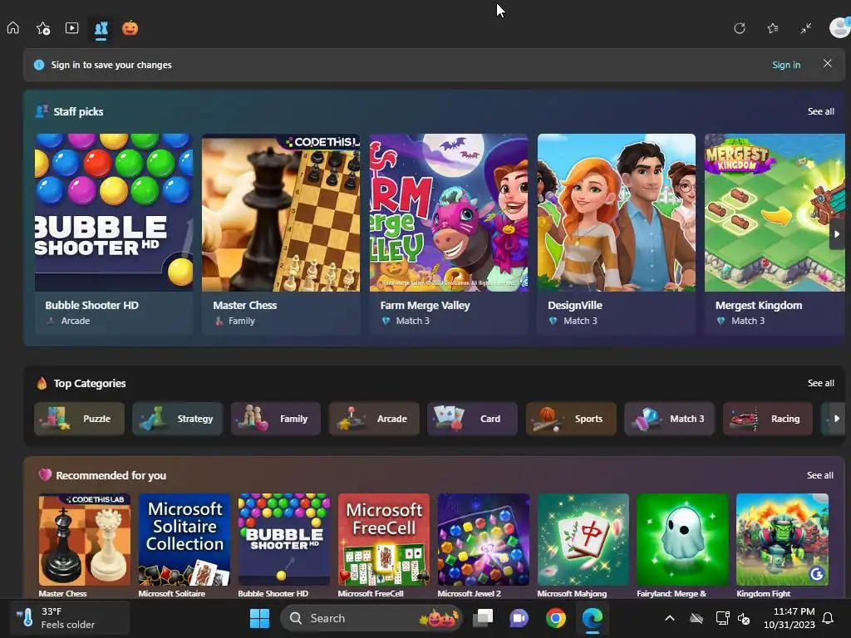Image resolution: width=851 pixels, height=638 pixels.
Task: Open Microsoft Solitaire Collection thumbnail
Action: 184,539
